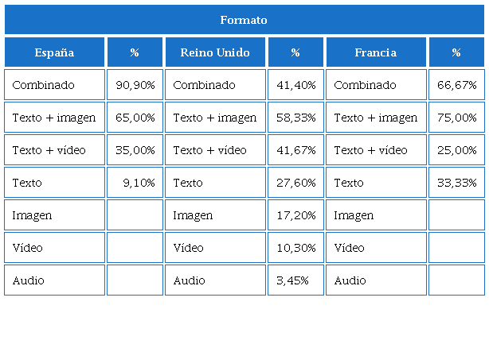
Task: Select the 65,00% value cell
Action: pyautogui.click(x=135, y=118)
